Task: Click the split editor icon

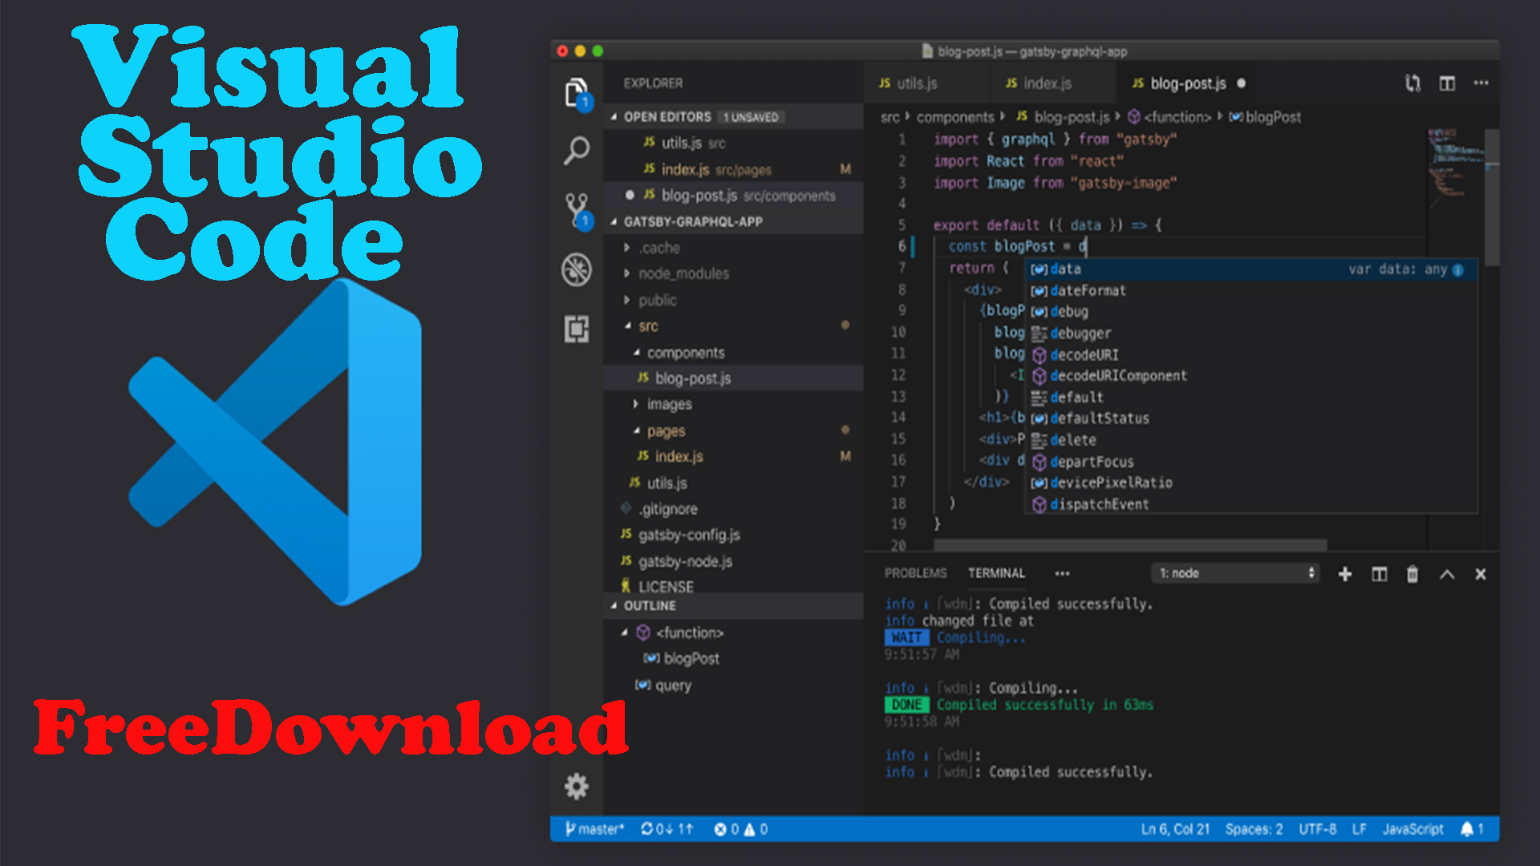Action: [x=1447, y=83]
